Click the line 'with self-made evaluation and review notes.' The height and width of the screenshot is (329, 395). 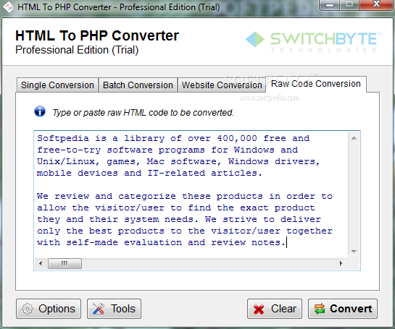point(161,242)
